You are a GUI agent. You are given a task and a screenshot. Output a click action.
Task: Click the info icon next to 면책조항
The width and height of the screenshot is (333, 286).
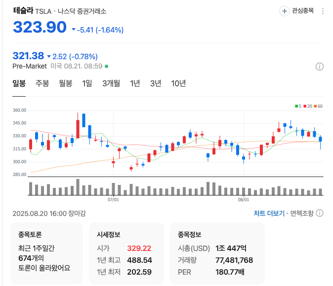320,213
